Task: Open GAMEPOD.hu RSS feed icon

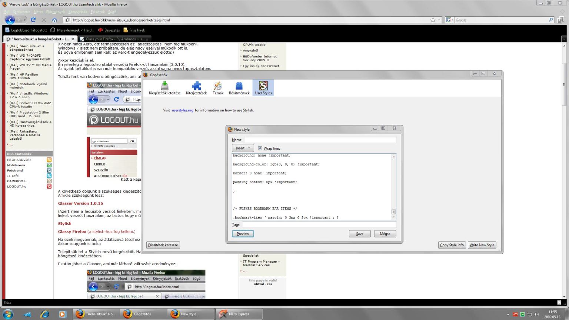Action: pos(49,181)
